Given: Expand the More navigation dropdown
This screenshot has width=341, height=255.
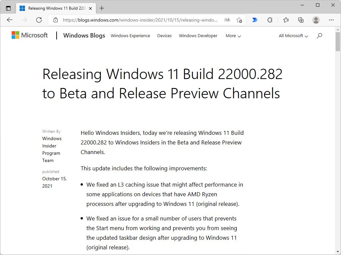Looking at the screenshot, I should [x=233, y=36].
